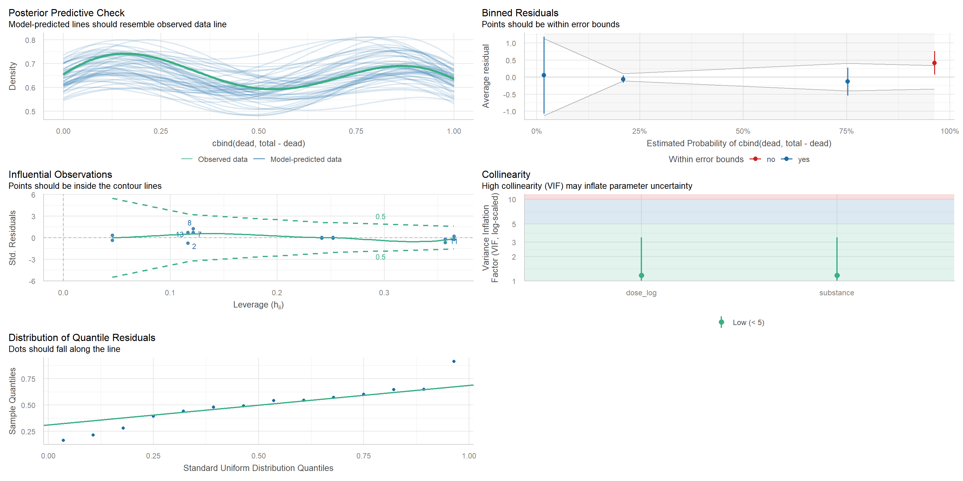Click the 'dose_log' axis label
Viewport: 963px width, 481px height.
click(641, 293)
